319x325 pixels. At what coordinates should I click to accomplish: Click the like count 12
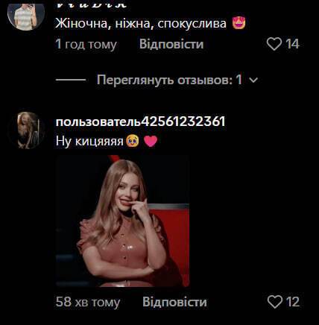click(293, 302)
